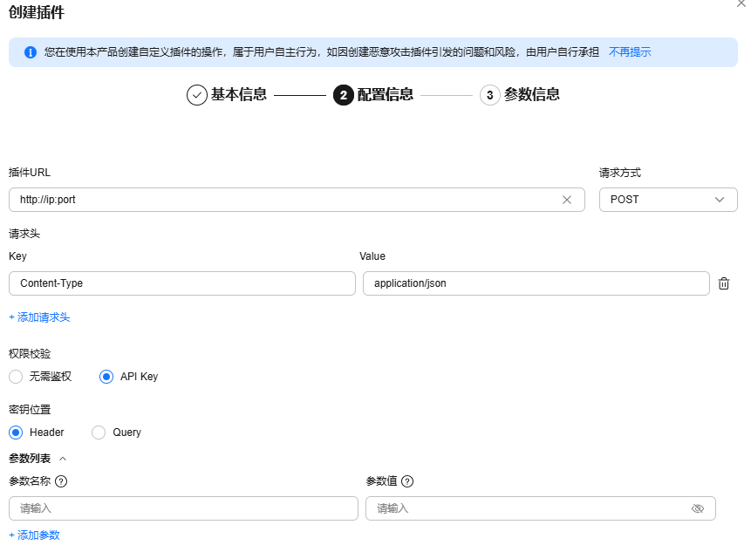Viewport: 751px width, 545px height.
Task: Choose Header as the key location
Action: [16, 433]
